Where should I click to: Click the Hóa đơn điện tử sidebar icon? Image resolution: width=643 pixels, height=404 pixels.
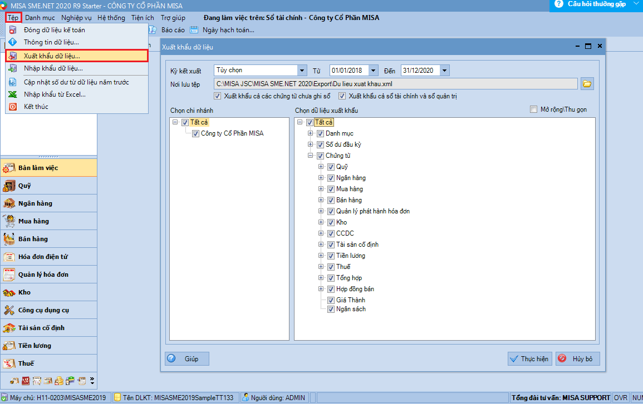pos(9,257)
